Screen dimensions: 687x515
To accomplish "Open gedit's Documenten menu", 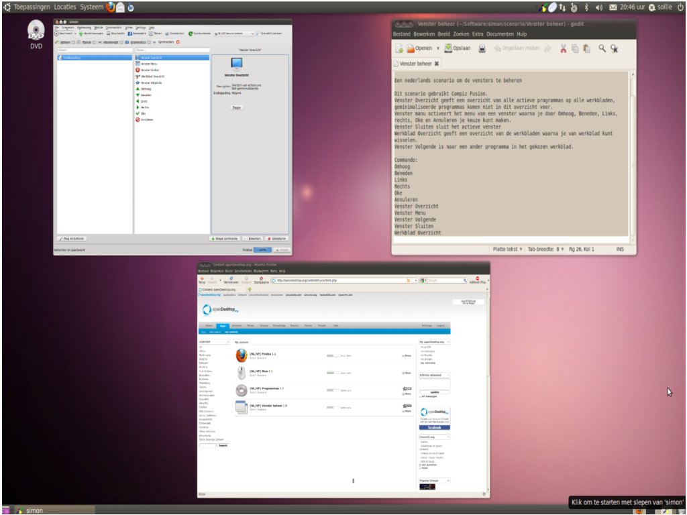I will pyautogui.click(x=500, y=34).
